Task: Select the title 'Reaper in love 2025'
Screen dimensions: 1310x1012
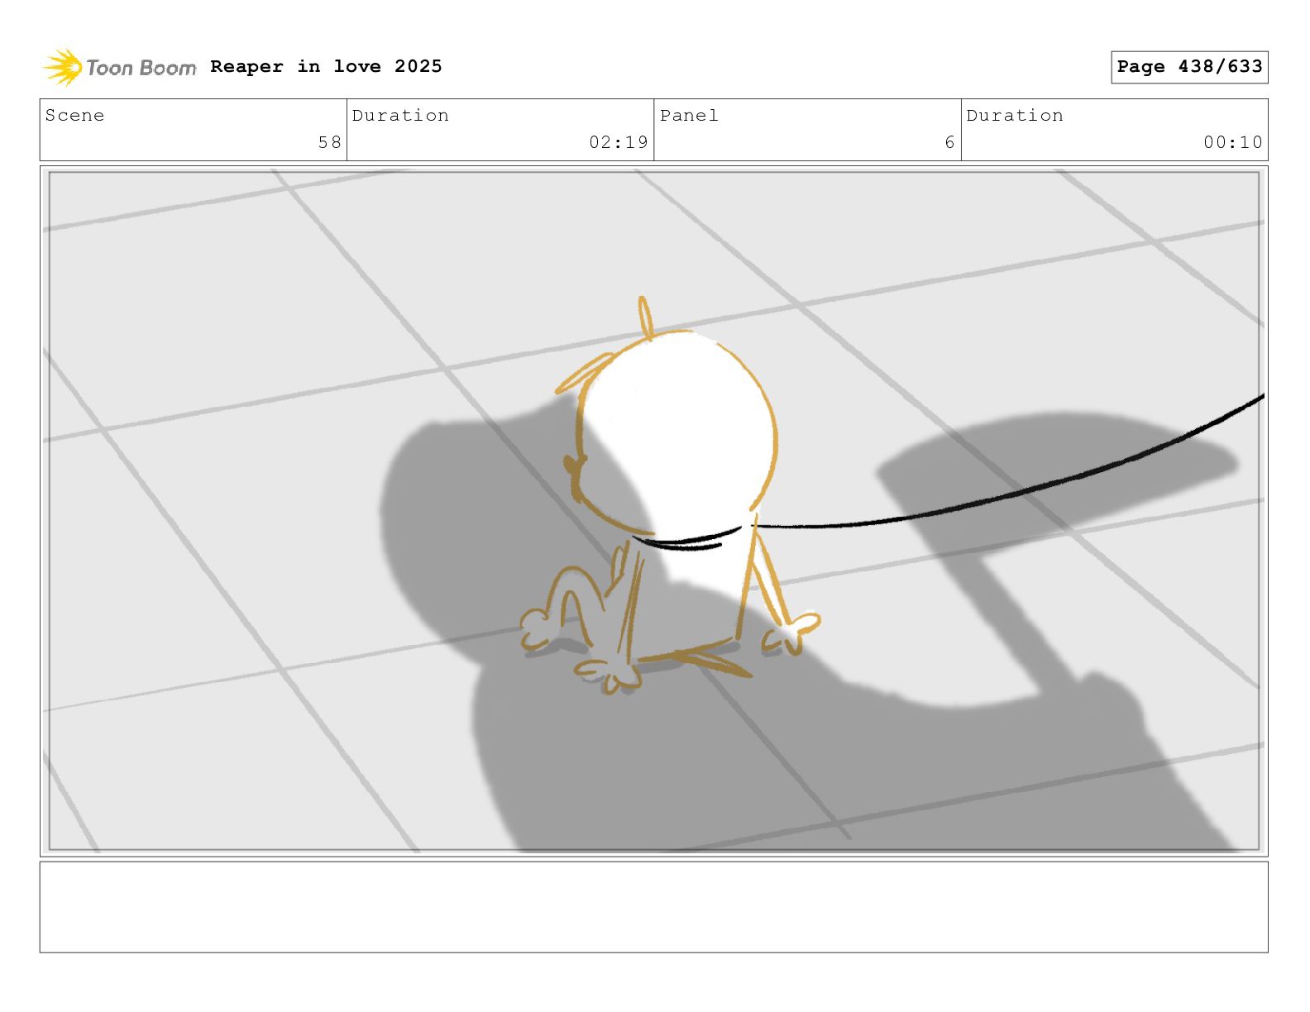Action: click(326, 66)
